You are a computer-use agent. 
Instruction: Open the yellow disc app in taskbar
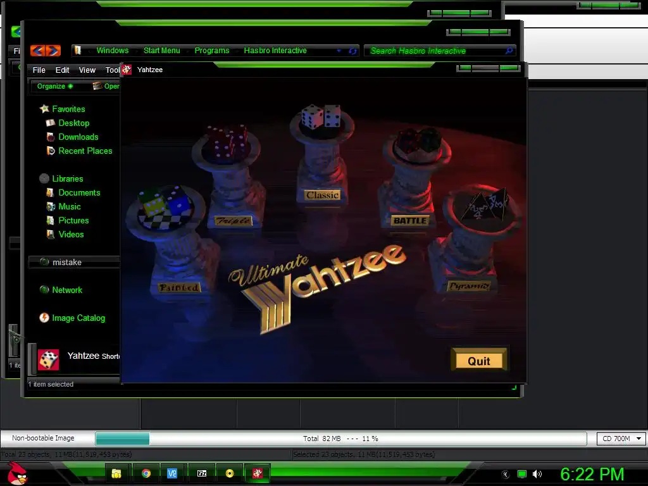(x=230, y=473)
